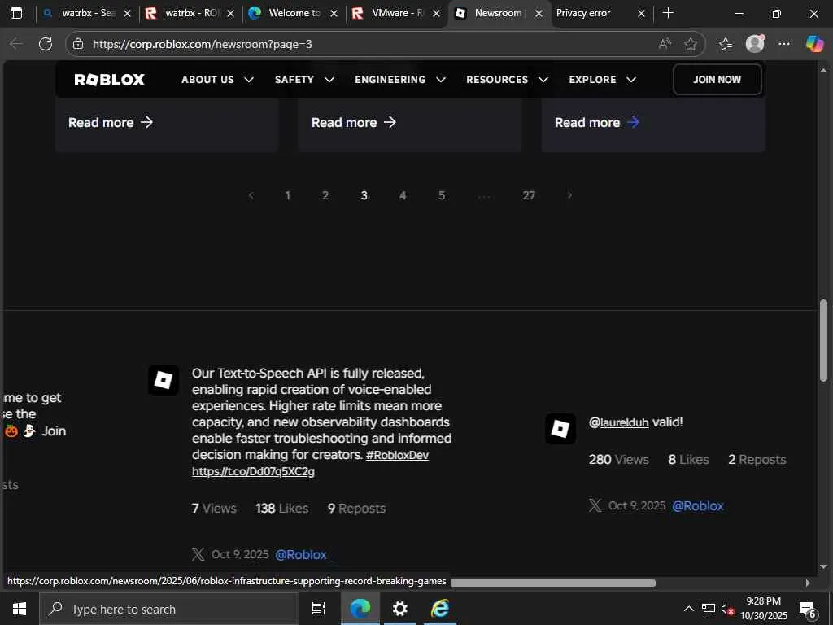Click the scrollbar up arrow

(823, 70)
